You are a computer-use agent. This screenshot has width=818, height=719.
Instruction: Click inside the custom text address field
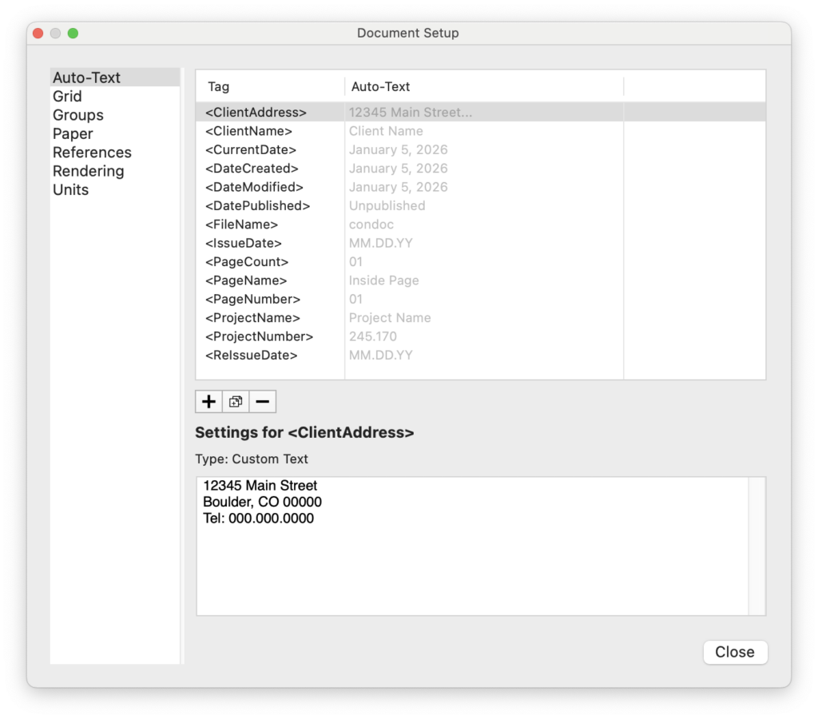pyautogui.click(x=472, y=546)
